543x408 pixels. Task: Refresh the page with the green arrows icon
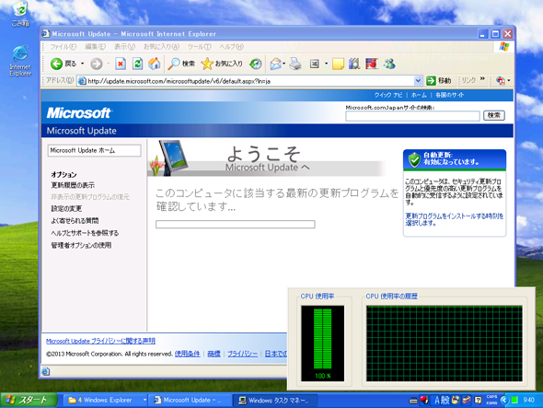(x=137, y=64)
